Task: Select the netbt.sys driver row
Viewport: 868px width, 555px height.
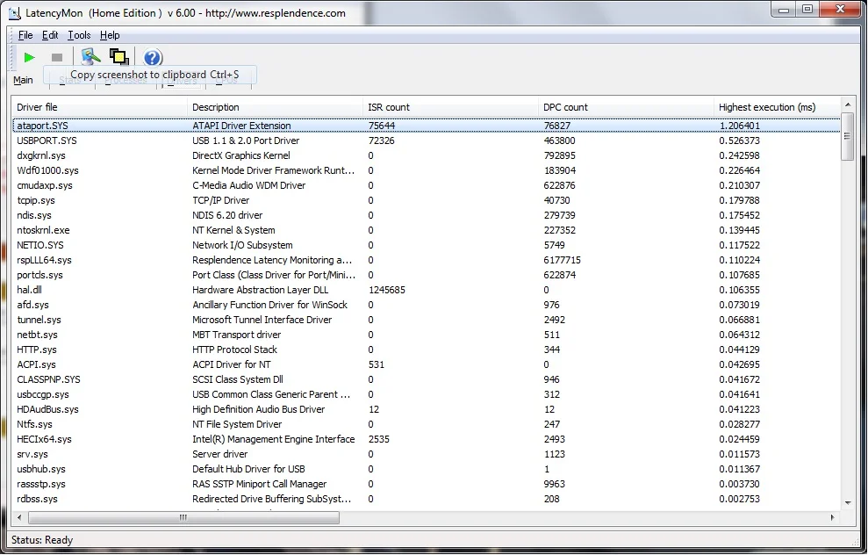Action: tap(427, 335)
